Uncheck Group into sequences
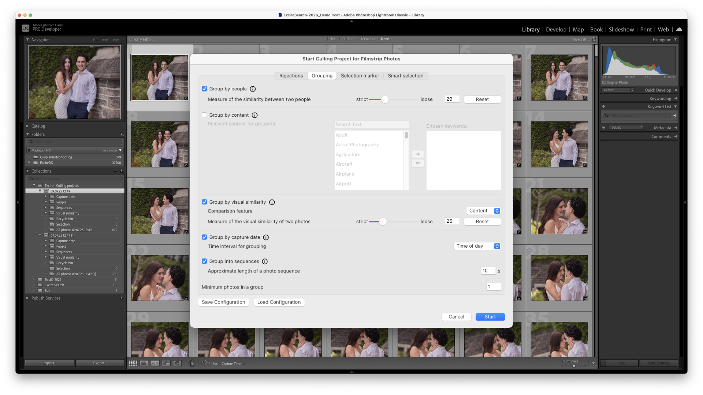This screenshot has width=703, height=395. click(204, 261)
